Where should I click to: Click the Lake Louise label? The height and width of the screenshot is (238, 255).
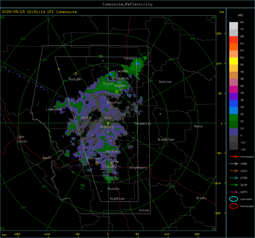[22, 139]
